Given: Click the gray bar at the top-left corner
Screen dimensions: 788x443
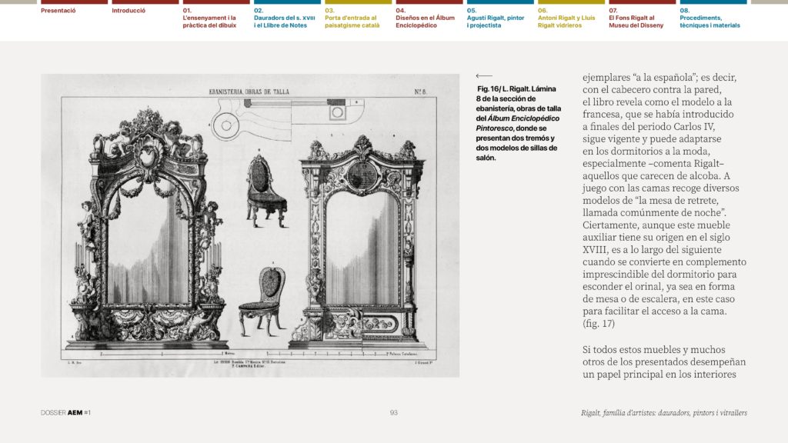Looking at the screenshot, I should (18, 2).
